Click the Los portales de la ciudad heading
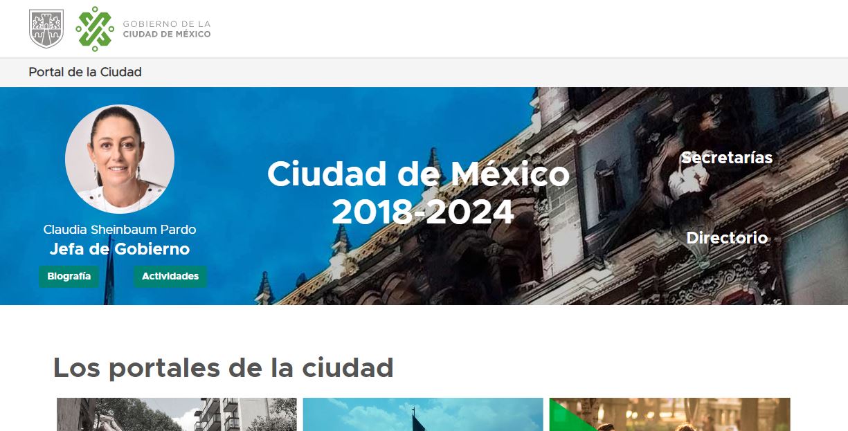Viewport: 848px width, 431px height. [223, 367]
